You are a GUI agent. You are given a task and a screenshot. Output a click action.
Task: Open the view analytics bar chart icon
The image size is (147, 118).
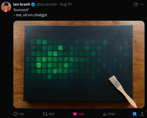click(x=105, y=114)
